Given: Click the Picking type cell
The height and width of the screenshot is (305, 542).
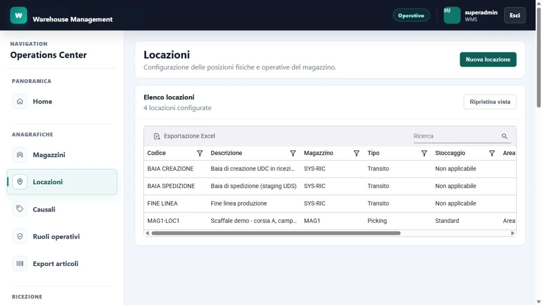Looking at the screenshot, I should [x=377, y=221].
